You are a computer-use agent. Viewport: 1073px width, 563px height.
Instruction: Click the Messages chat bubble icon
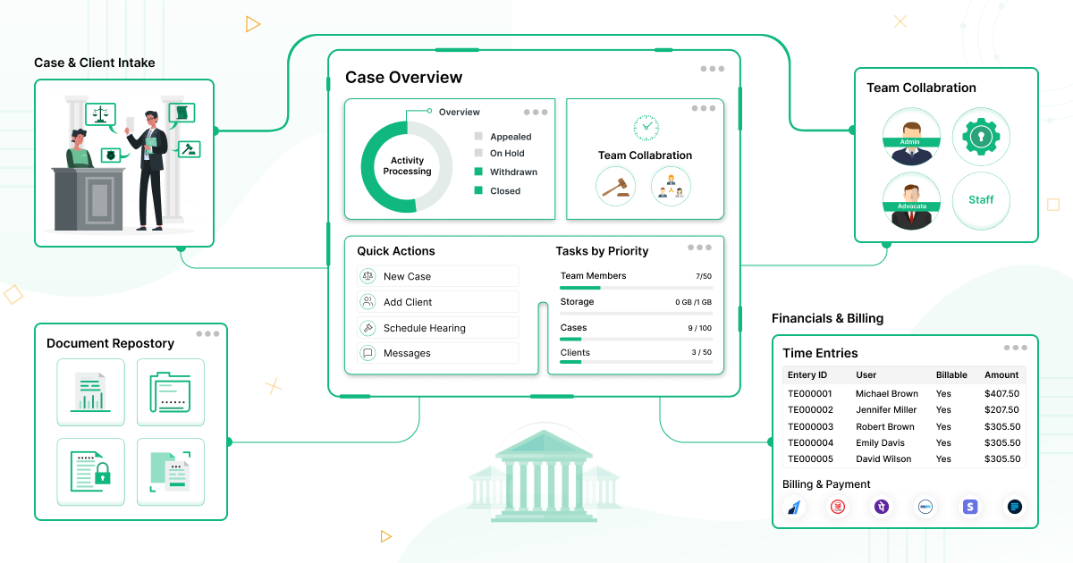point(368,353)
